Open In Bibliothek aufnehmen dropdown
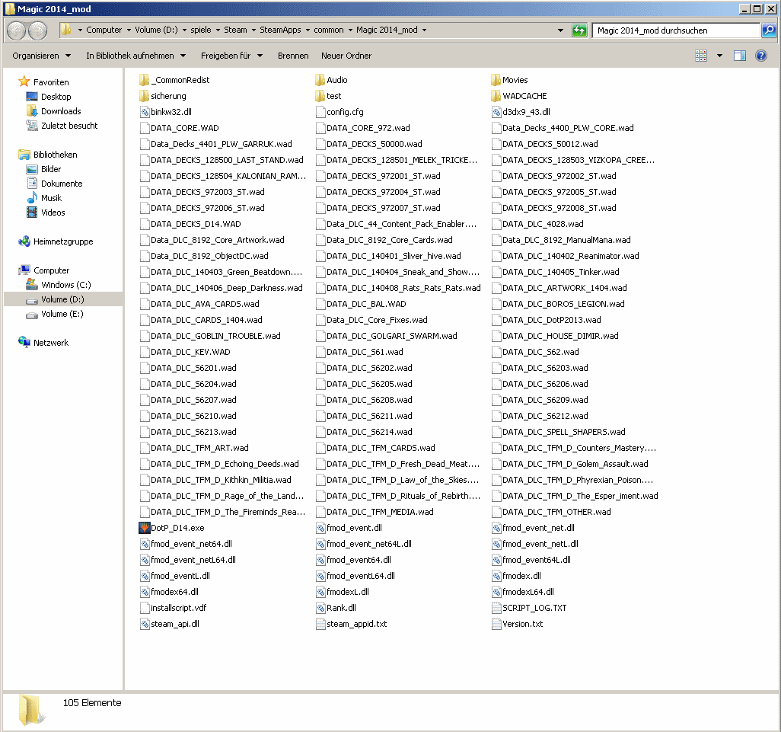 point(135,56)
